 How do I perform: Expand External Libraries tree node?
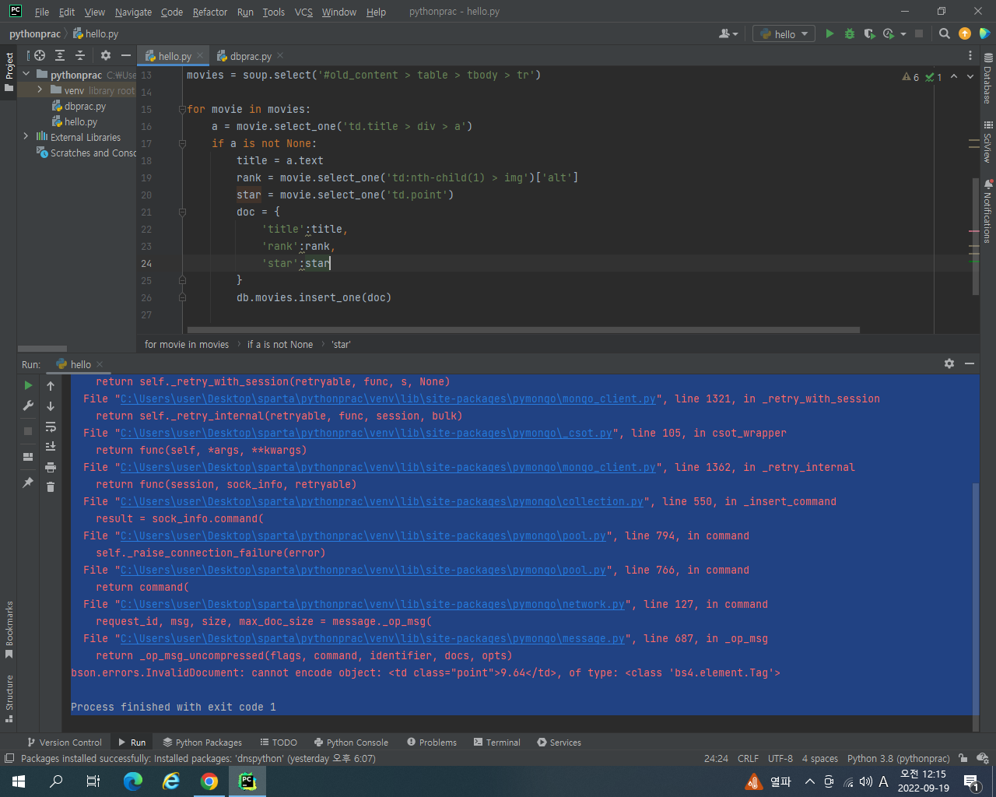click(26, 136)
